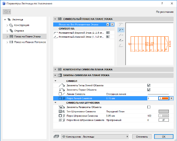Click the Отменить button
This screenshot has height=141, width=177.
[x=142, y=137]
